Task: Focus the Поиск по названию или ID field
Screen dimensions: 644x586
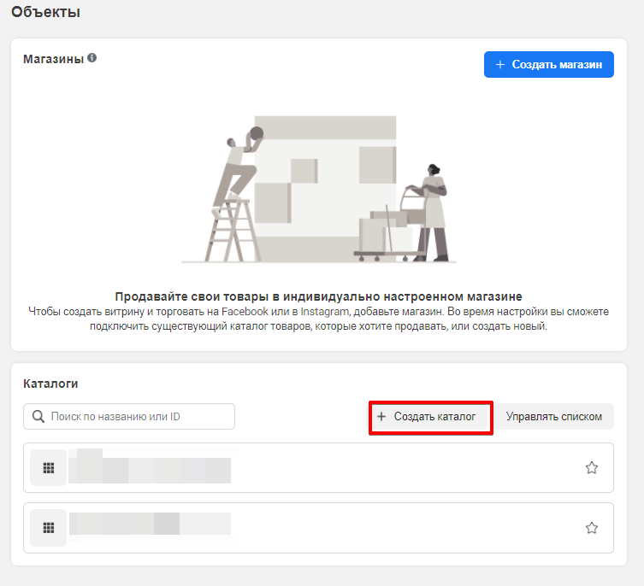Action: point(137,417)
